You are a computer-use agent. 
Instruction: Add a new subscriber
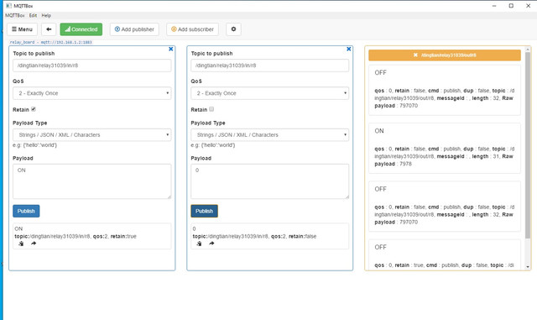pos(192,29)
